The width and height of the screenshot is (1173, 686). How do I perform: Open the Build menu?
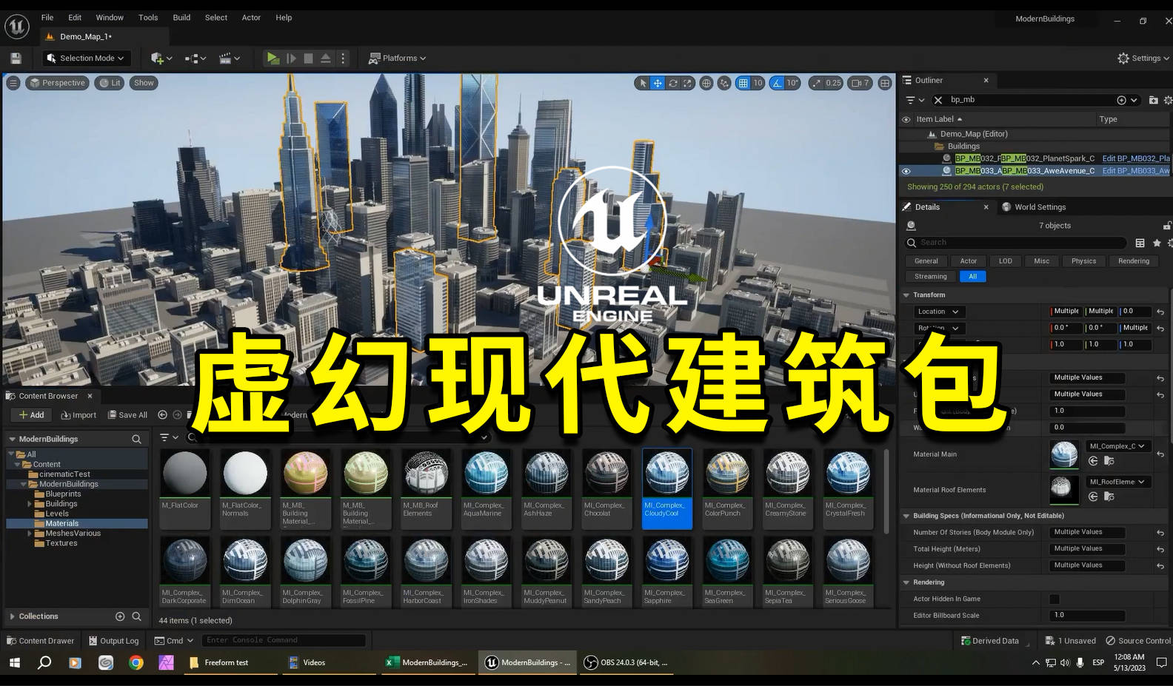click(x=181, y=18)
